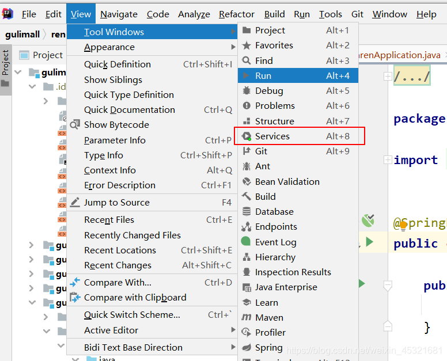Select Type Info menu item
The image size is (447, 361).
point(152,155)
